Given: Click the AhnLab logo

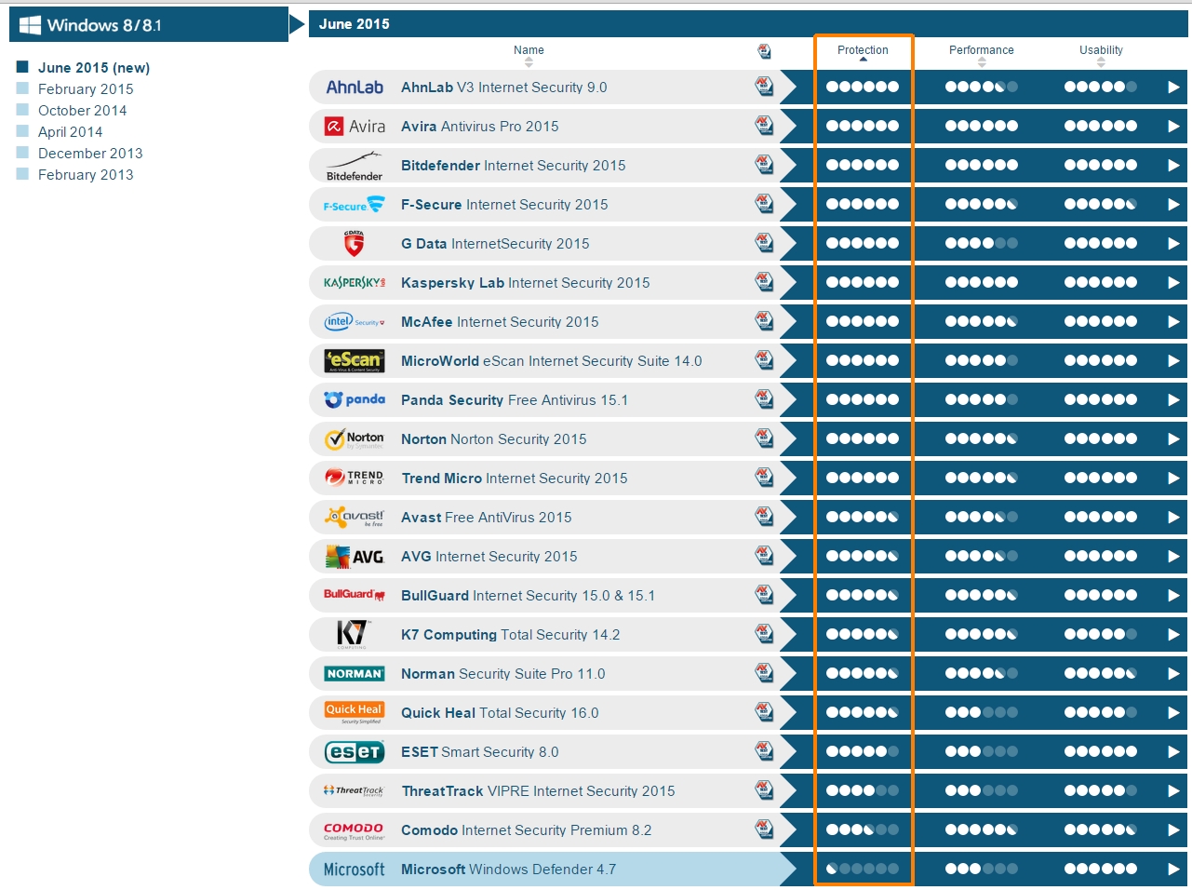Looking at the screenshot, I should pyautogui.click(x=355, y=87).
